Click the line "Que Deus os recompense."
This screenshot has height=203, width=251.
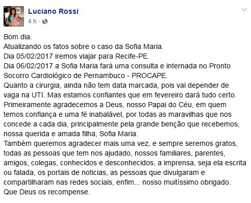tap(47, 192)
